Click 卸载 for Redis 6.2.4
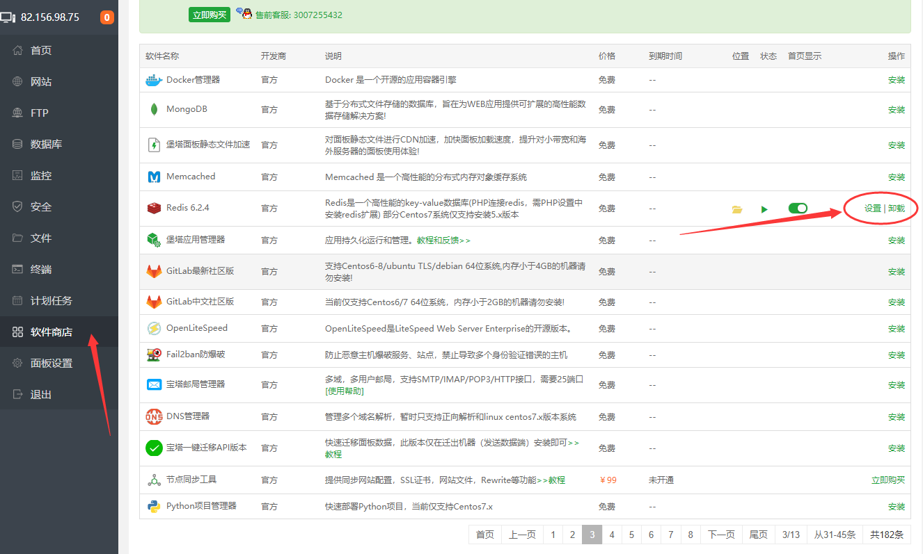923x554 pixels. click(897, 209)
